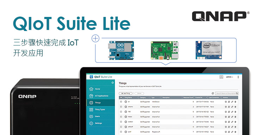The image size is (258, 135).
Task: Open the link icon in outdoor row
Action: 232,122
